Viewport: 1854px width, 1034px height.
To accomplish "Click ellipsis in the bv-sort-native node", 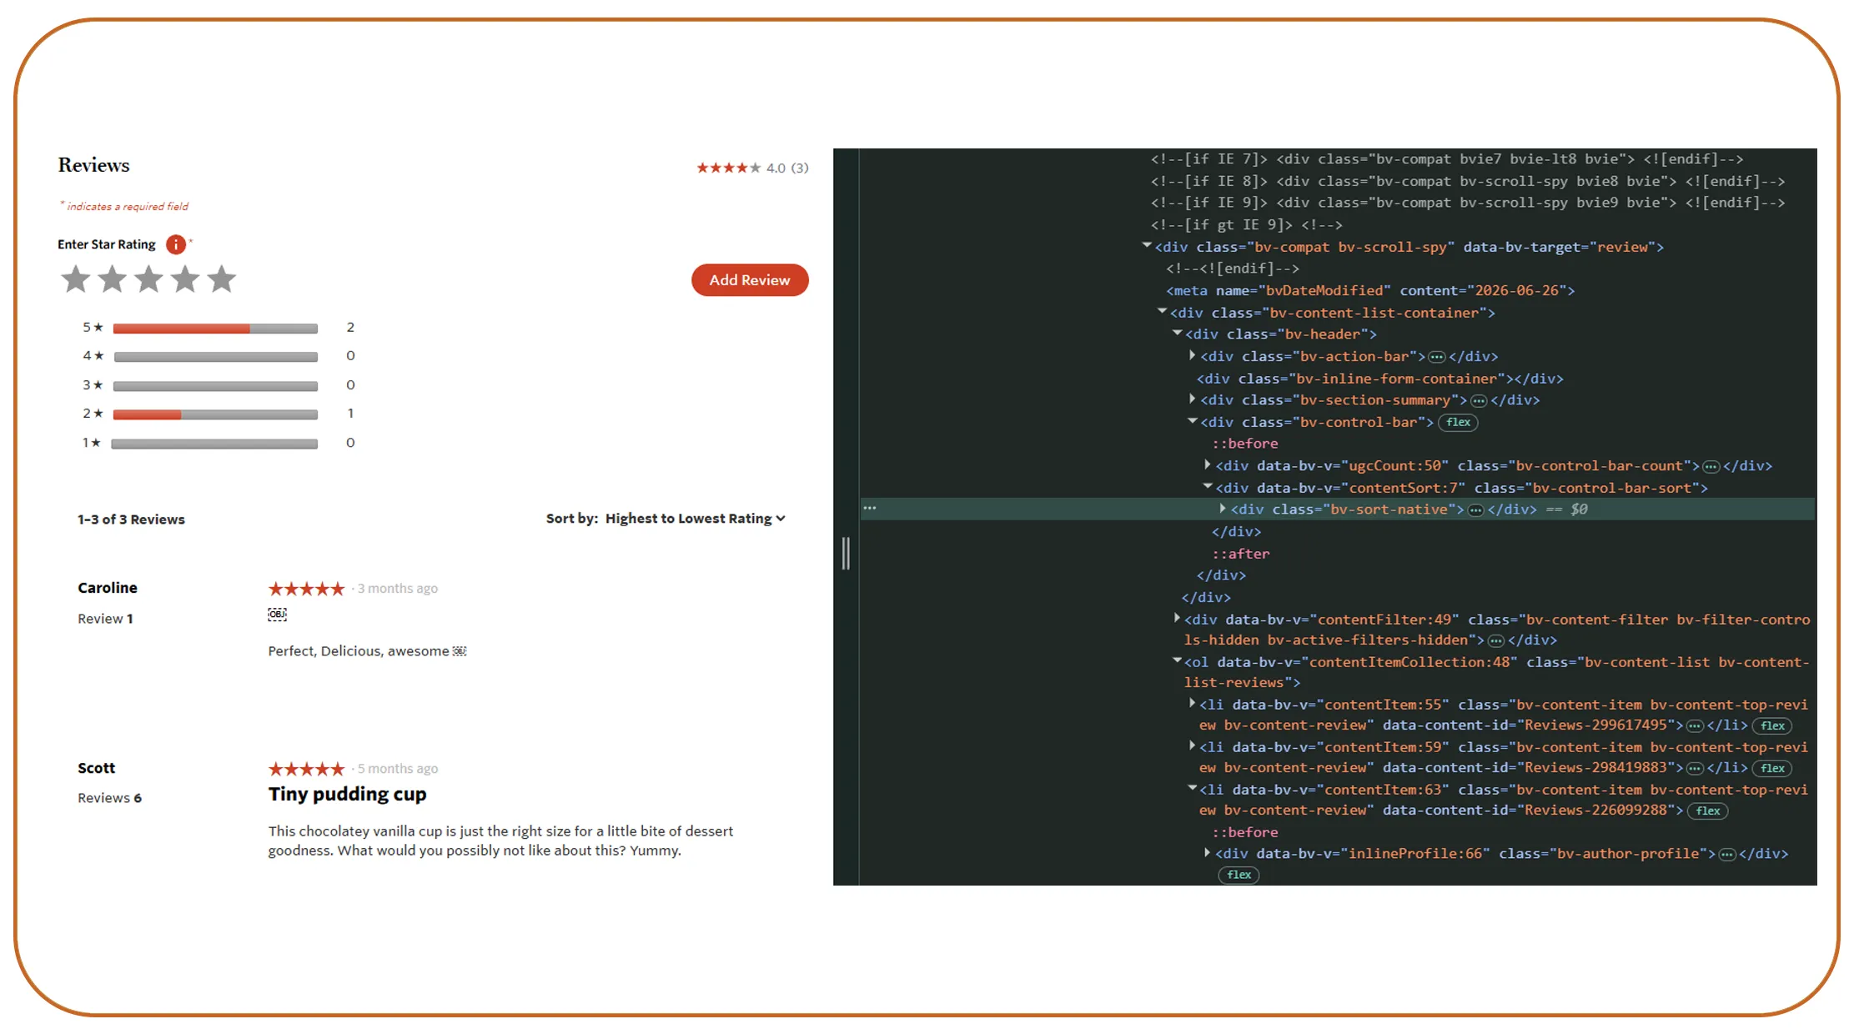I will (x=1475, y=510).
